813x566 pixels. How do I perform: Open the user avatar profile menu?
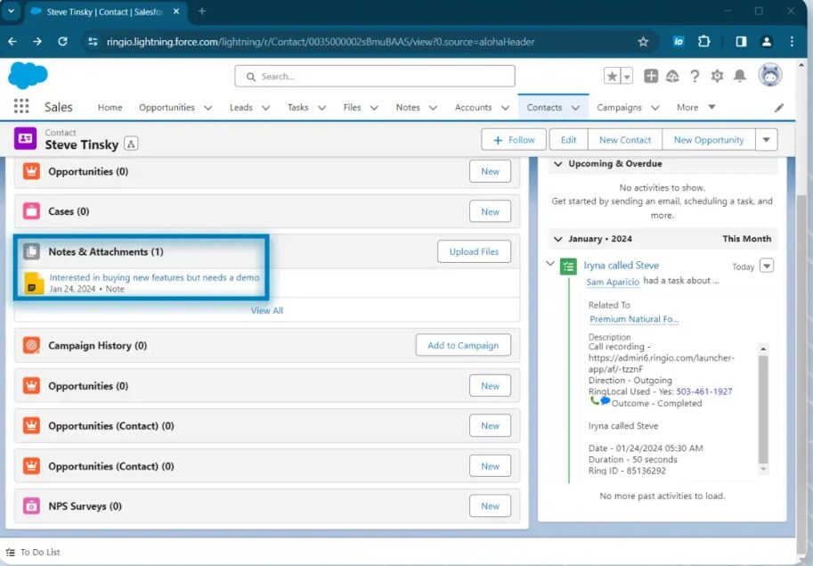(769, 76)
